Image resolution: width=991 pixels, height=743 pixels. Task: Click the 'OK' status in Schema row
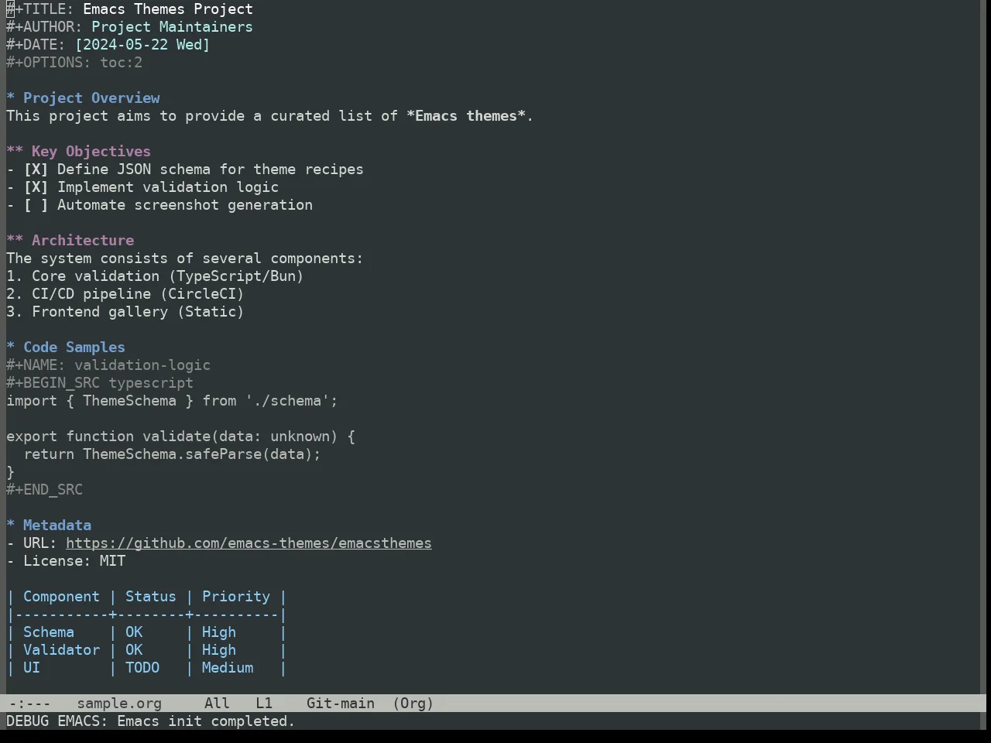[x=134, y=632]
